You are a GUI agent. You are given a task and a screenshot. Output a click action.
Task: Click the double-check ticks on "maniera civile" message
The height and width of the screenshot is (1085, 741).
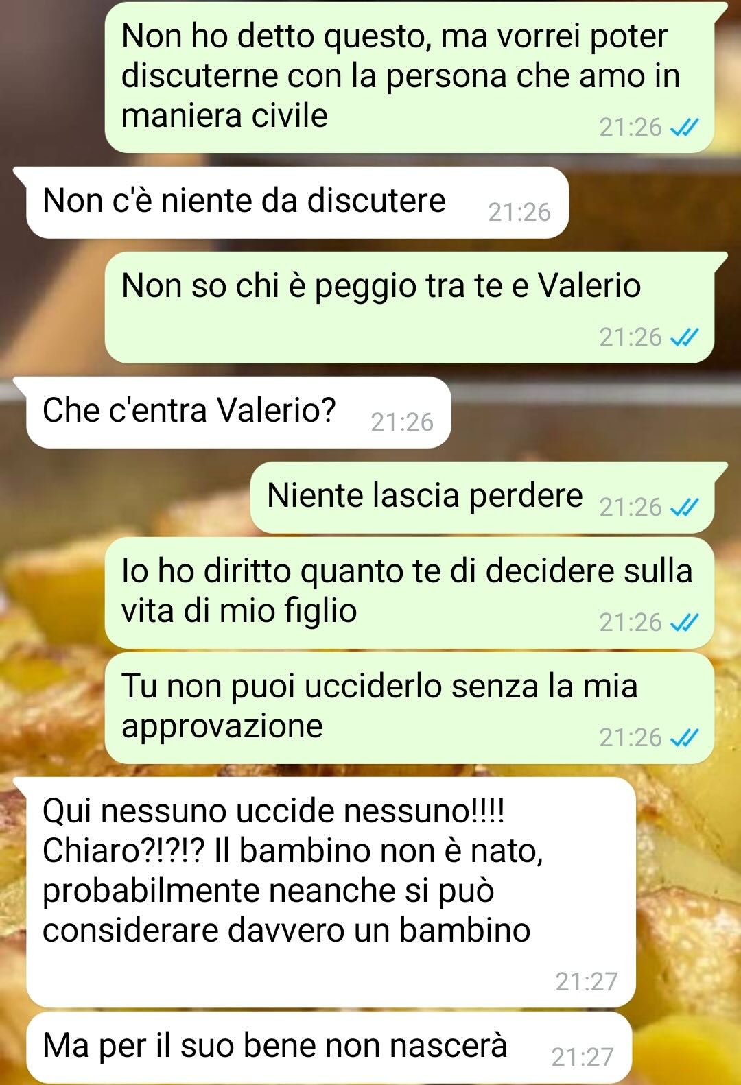pyautogui.click(x=684, y=128)
